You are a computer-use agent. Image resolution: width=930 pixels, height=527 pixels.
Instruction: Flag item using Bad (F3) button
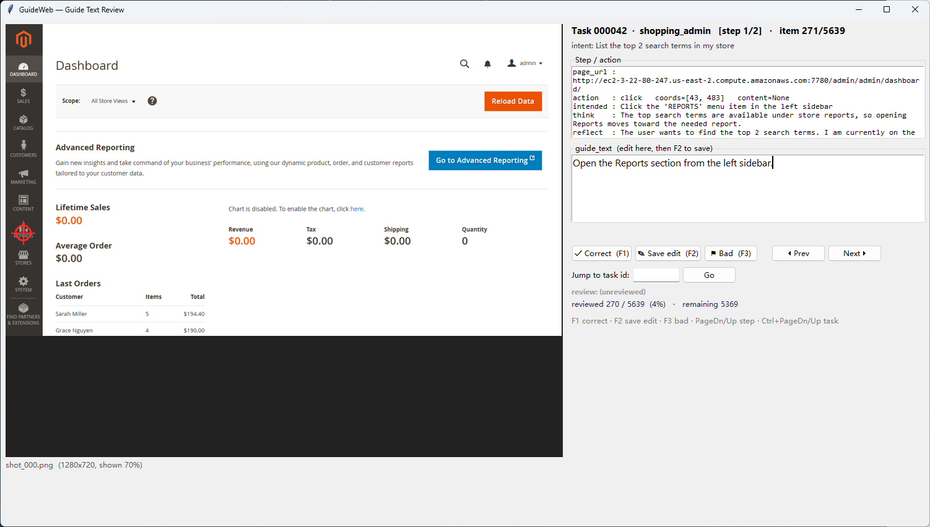(x=731, y=254)
